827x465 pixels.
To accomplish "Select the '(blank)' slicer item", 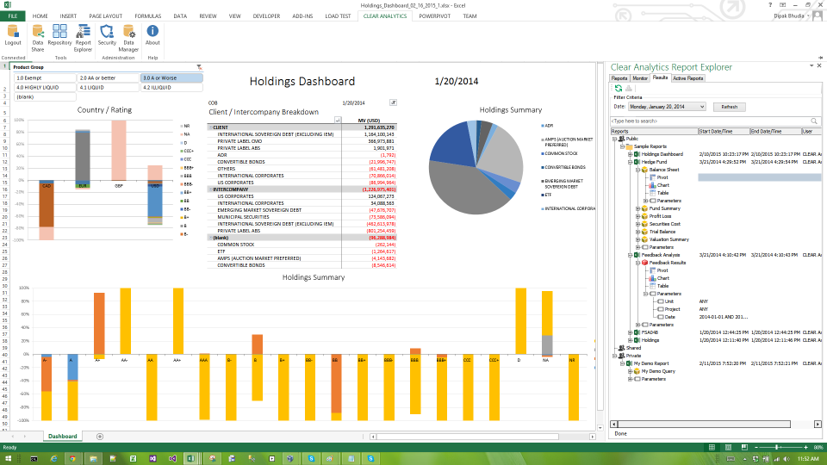I will (x=45, y=97).
